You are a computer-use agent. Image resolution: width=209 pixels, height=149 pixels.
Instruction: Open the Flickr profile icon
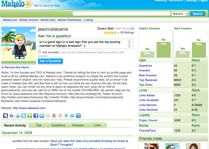point(12,116)
